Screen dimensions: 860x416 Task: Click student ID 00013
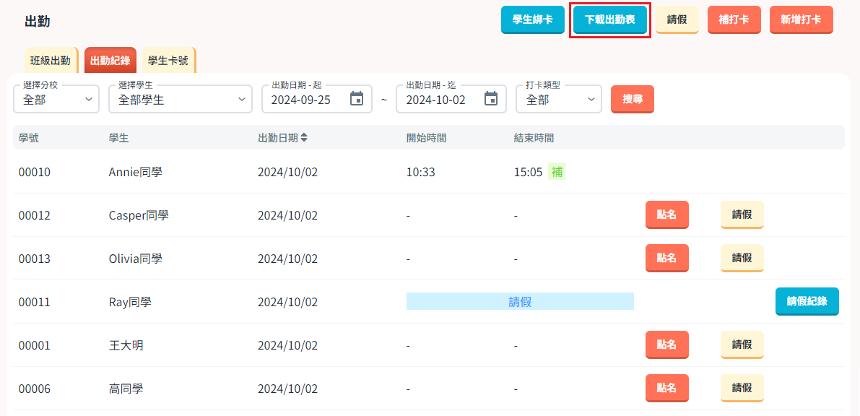click(35, 259)
